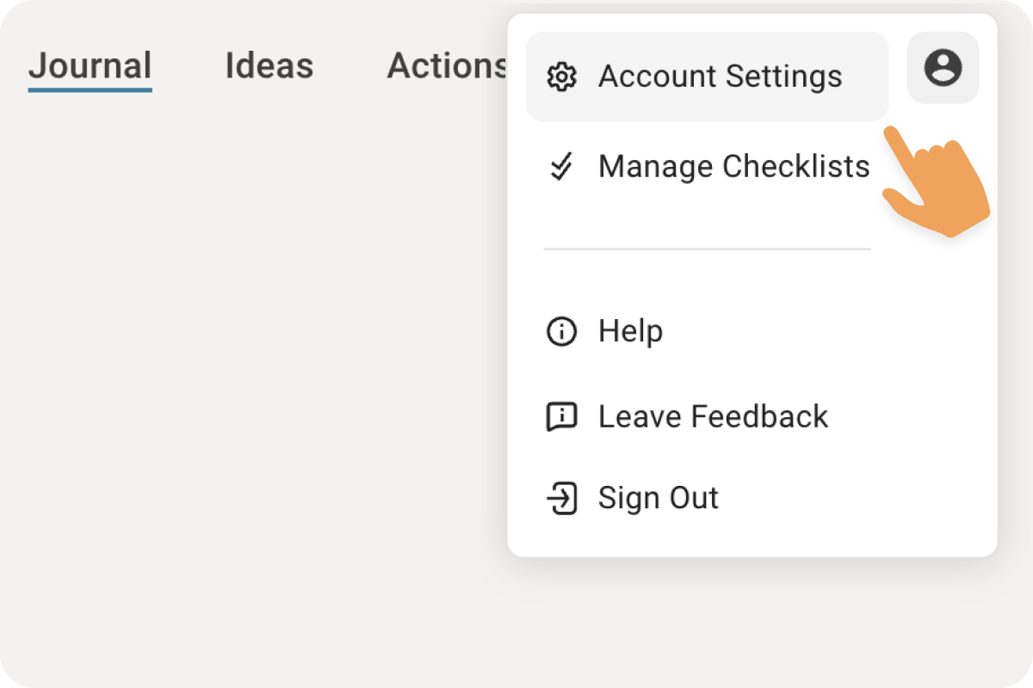Click the Manage Checklists text label
1033x688 pixels.
(x=734, y=166)
